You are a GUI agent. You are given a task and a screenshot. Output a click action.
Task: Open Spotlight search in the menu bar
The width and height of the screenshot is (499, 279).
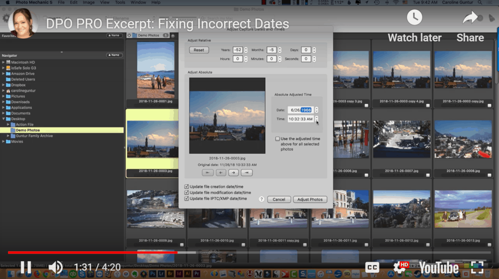[x=480, y=2]
